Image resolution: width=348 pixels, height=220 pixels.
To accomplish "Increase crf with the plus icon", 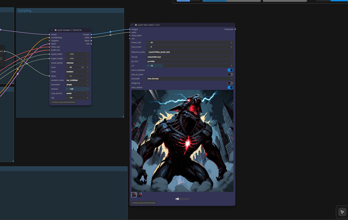I will [231, 66].
